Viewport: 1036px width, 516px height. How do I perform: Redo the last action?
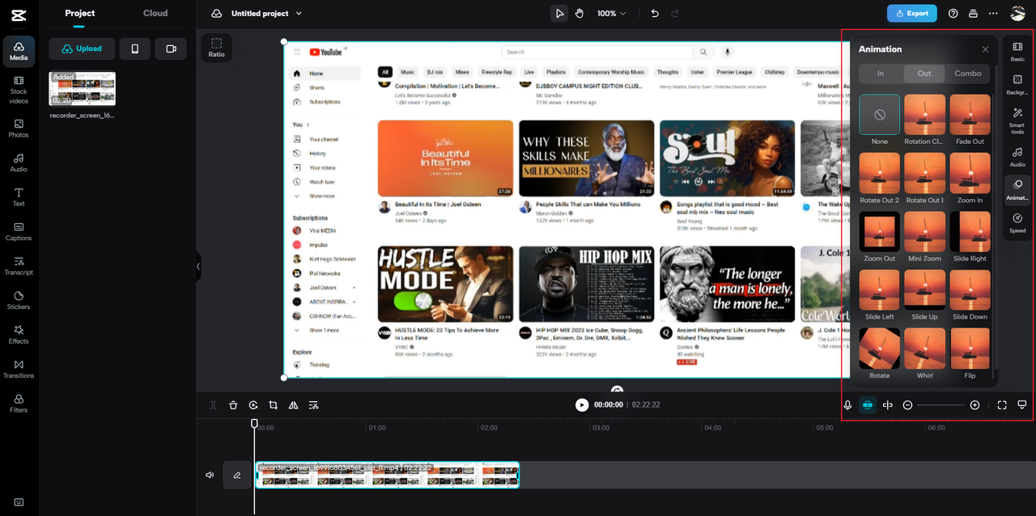point(677,13)
